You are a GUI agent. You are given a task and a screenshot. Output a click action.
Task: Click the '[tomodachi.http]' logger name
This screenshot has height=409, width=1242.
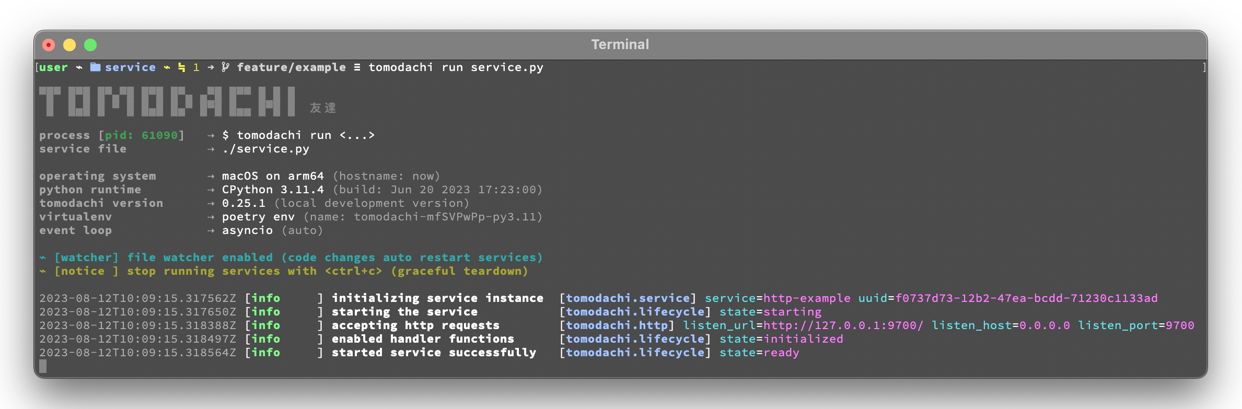coord(617,325)
